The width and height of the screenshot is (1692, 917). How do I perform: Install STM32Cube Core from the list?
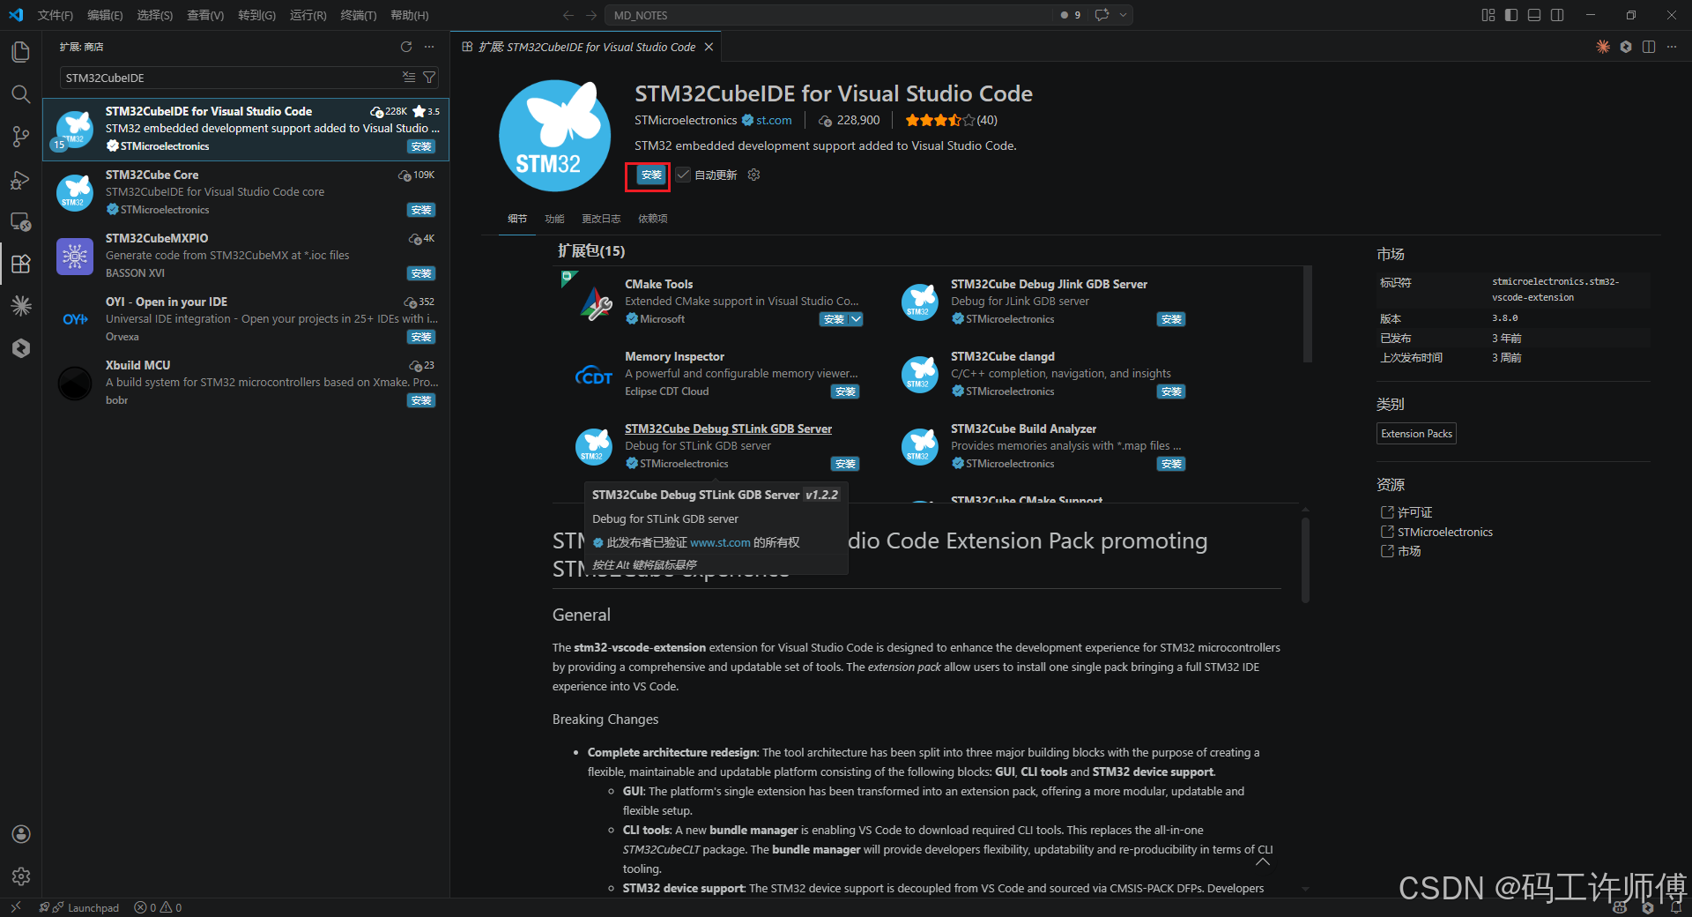421,210
